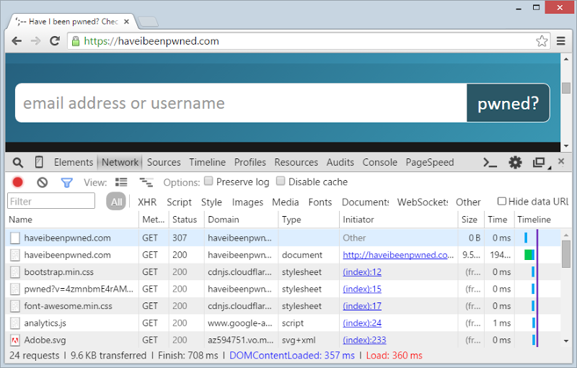Sort by Name column header
The image size is (577, 368).
(x=73, y=220)
